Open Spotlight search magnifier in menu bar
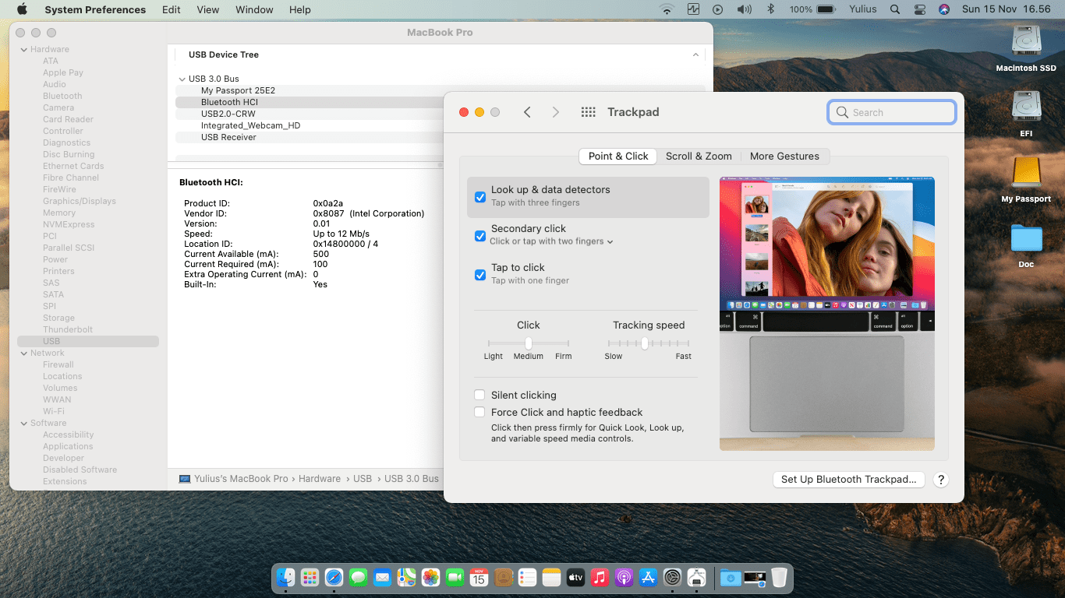The height and width of the screenshot is (598, 1065). [x=895, y=9]
